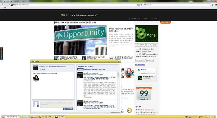
Task: Click the first Mcneil International post avatar
Action: (80, 75)
